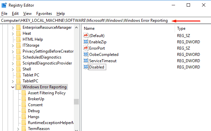Viewport: 211px width, 131px height.
Task: Click the (Default) string value icon
Action: coord(86,35)
